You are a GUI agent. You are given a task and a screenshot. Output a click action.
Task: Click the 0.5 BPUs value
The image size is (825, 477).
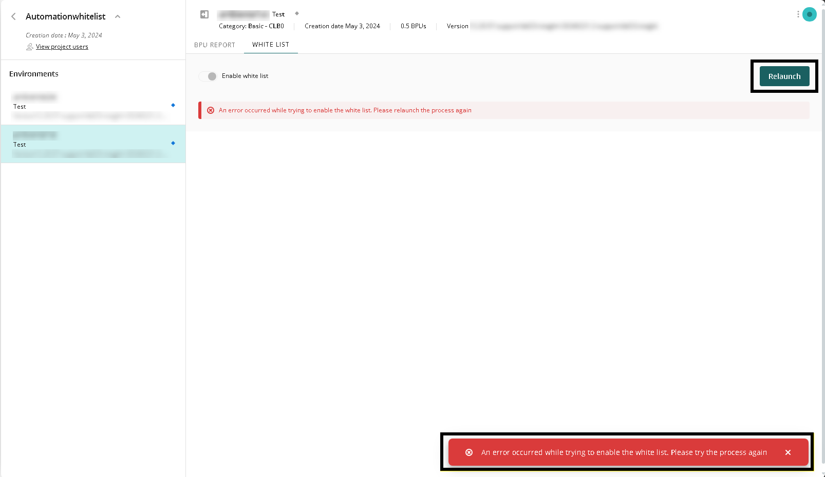(x=414, y=26)
